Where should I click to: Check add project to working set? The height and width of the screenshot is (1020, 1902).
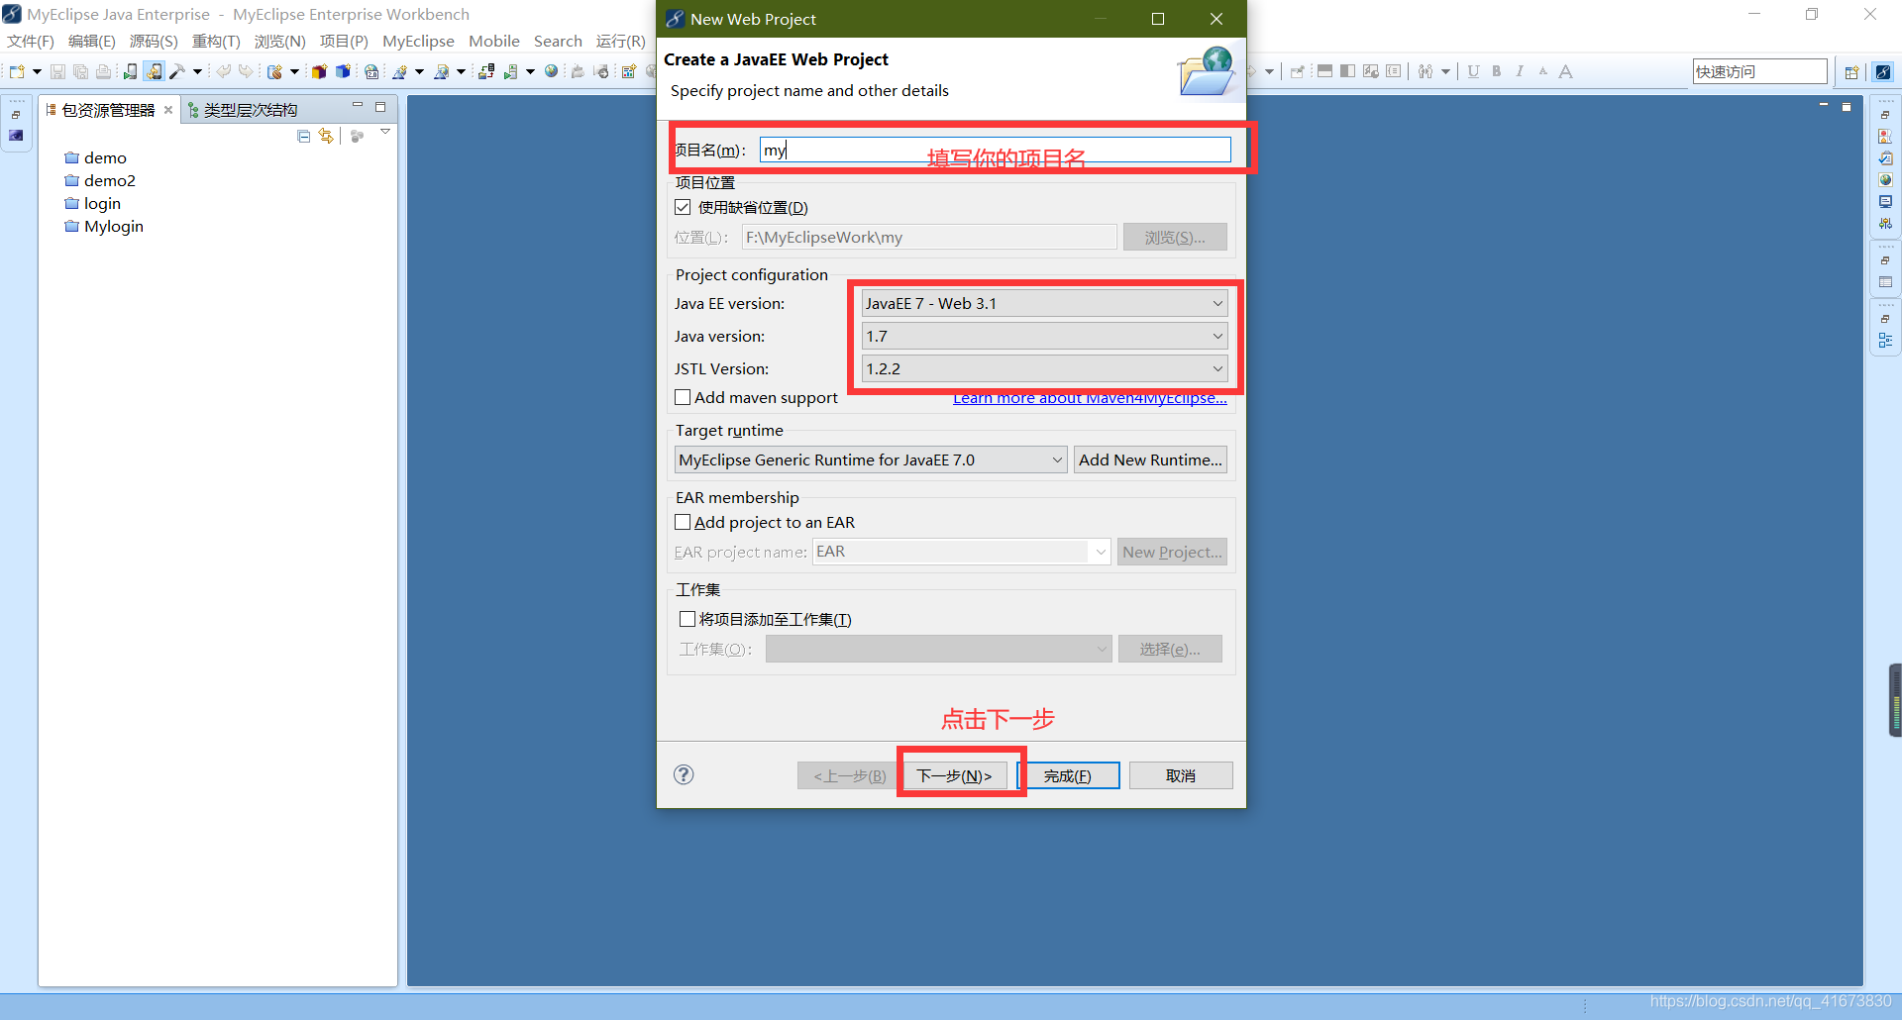click(687, 619)
